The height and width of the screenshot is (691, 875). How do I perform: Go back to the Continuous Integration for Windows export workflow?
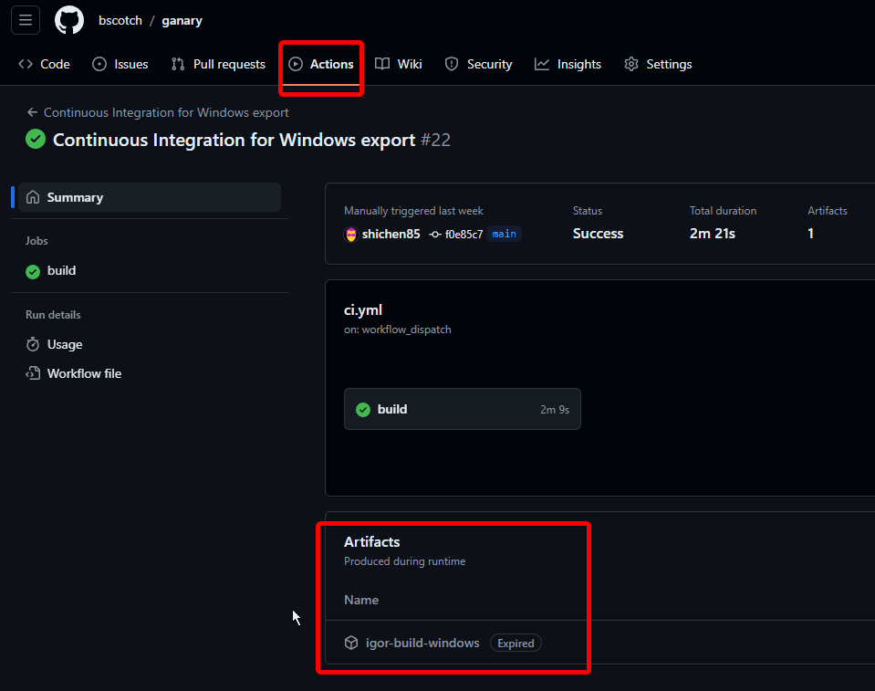[166, 113]
